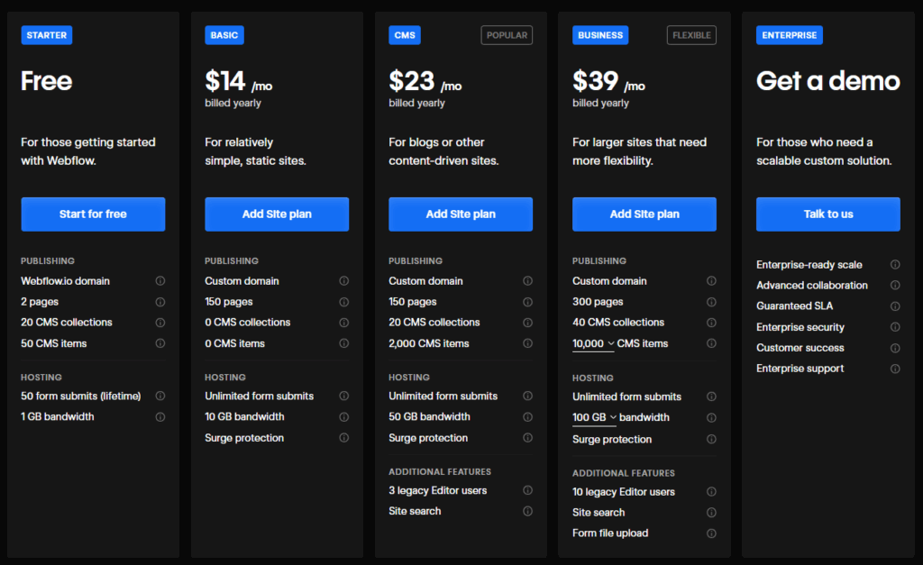Click the FLEXIBLE tag
The width and height of the screenshot is (923, 565).
(x=691, y=35)
